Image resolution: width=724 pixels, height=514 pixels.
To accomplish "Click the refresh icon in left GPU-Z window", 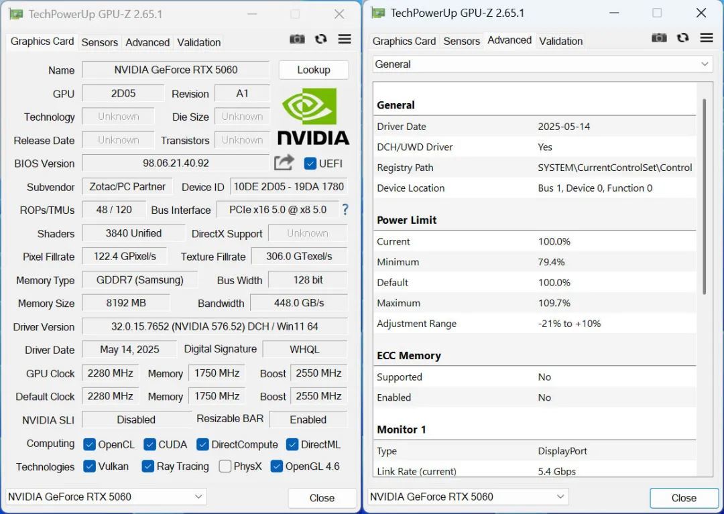I will click(x=321, y=40).
